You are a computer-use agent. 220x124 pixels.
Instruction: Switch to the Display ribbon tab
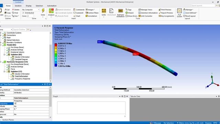tap(29, 6)
